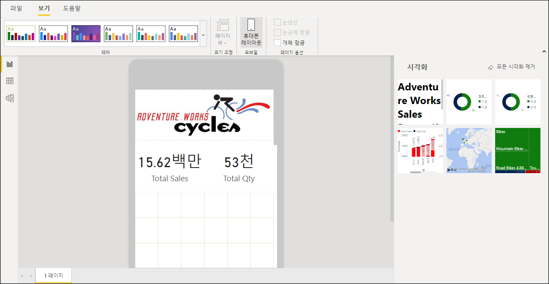The width and height of the screenshot is (549, 284).
Task: Switch to Data table view icon
Action: click(x=10, y=81)
